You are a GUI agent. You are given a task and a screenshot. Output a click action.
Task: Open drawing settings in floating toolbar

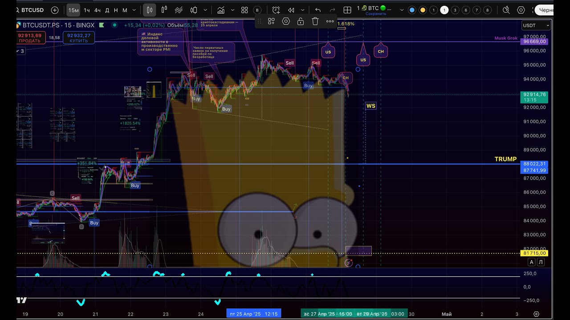(x=286, y=21)
